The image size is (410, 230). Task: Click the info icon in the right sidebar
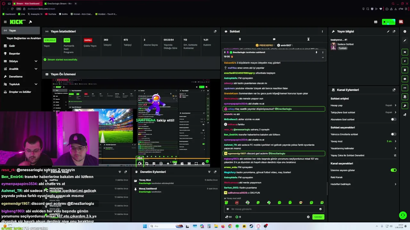tap(405, 31)
